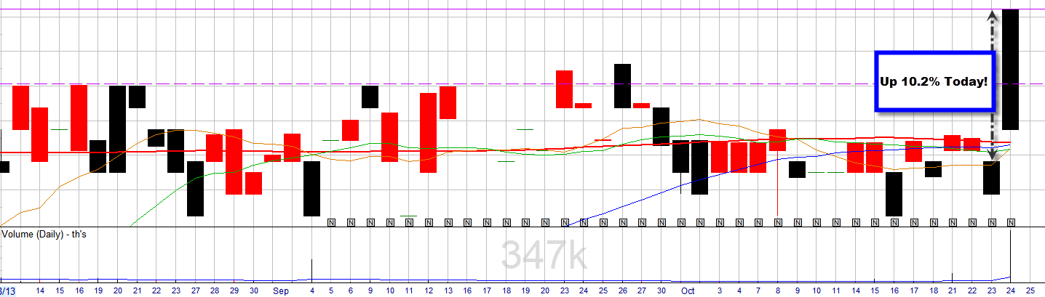Image resolution: width=1045 pixels, height=297 pixels.
Task: Open the news marker for Sep 9
Action: pos(370,222)
